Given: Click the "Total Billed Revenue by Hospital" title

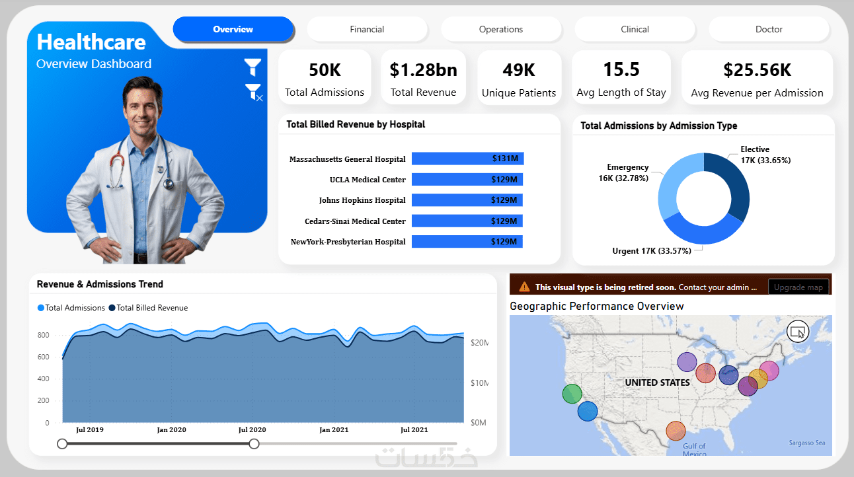Looking at the screenshot, I should click(356, 124).
